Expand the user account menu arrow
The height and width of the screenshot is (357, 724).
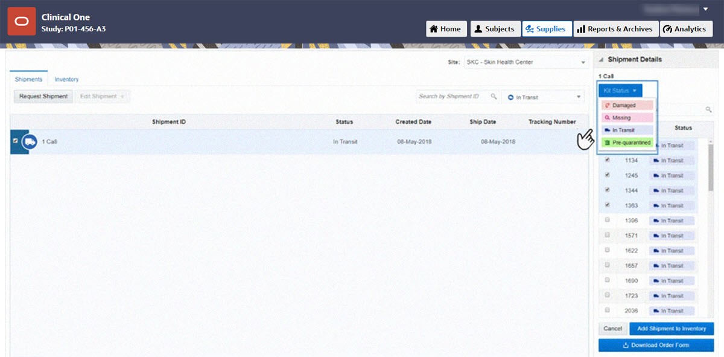705,9
